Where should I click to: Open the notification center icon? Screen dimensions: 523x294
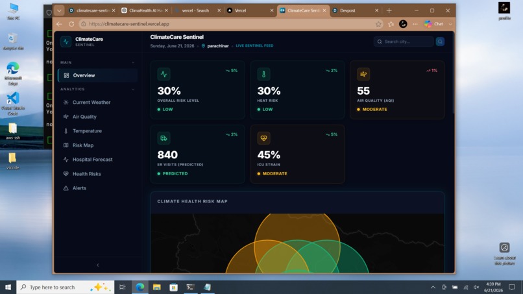coord(512,288)
